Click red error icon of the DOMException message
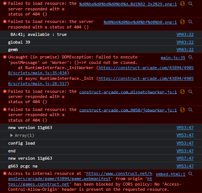This screenshot has height=193, width=202. [x=5, y=57]
